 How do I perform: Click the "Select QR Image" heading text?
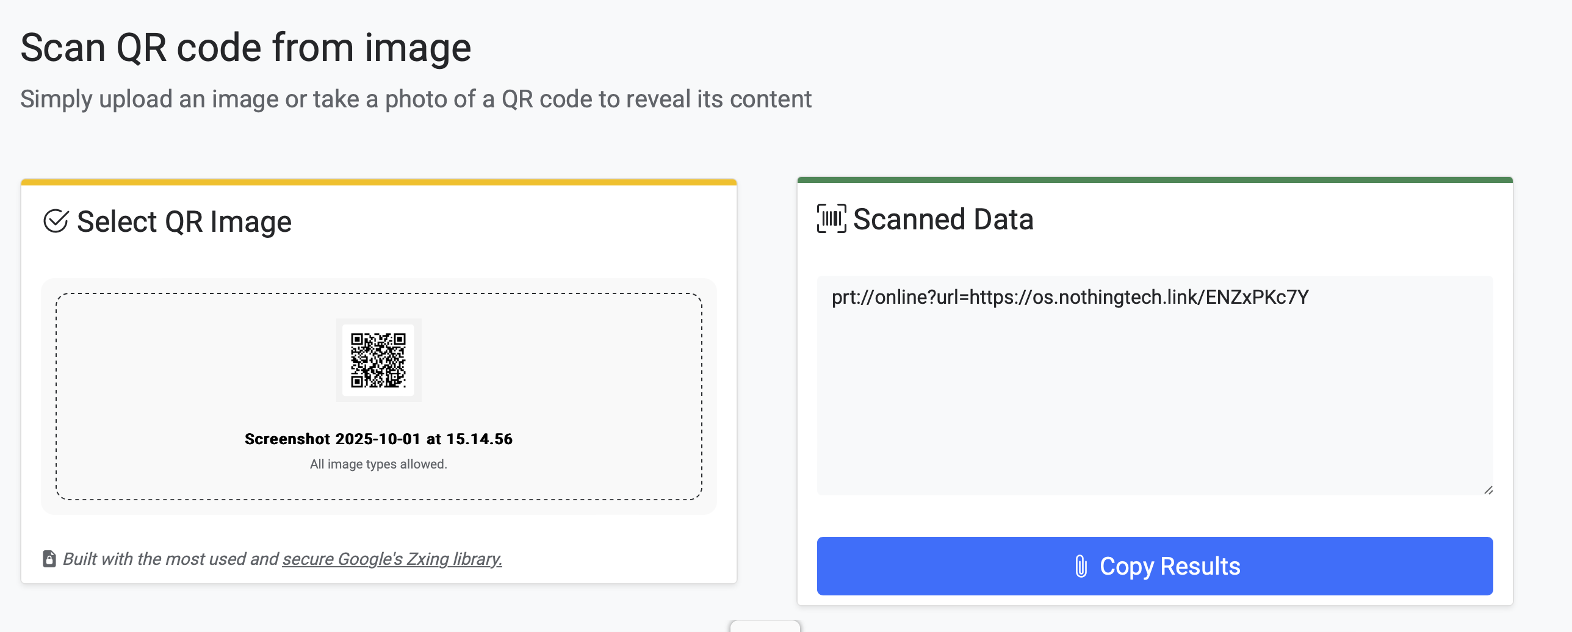pyautogui.click(x=184, y=221)
